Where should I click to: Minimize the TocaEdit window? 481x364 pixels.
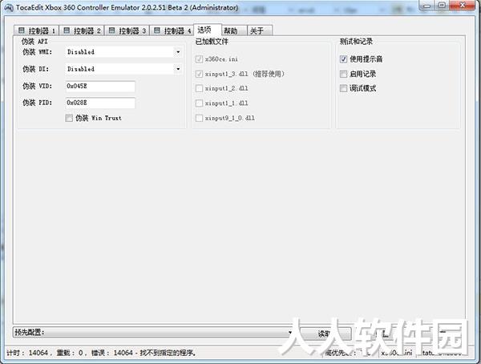(x=427, y=6)
